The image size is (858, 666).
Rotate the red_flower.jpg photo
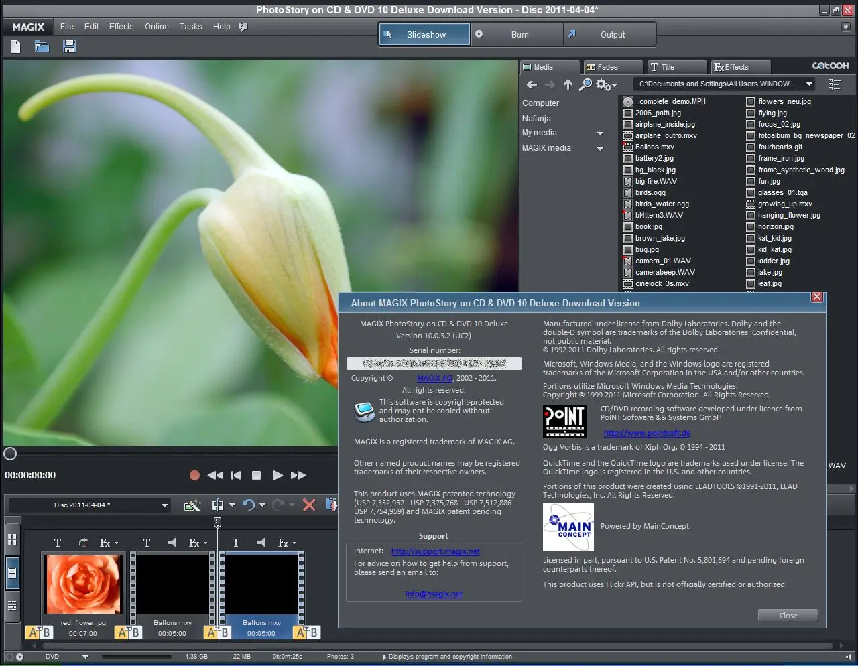83,543
